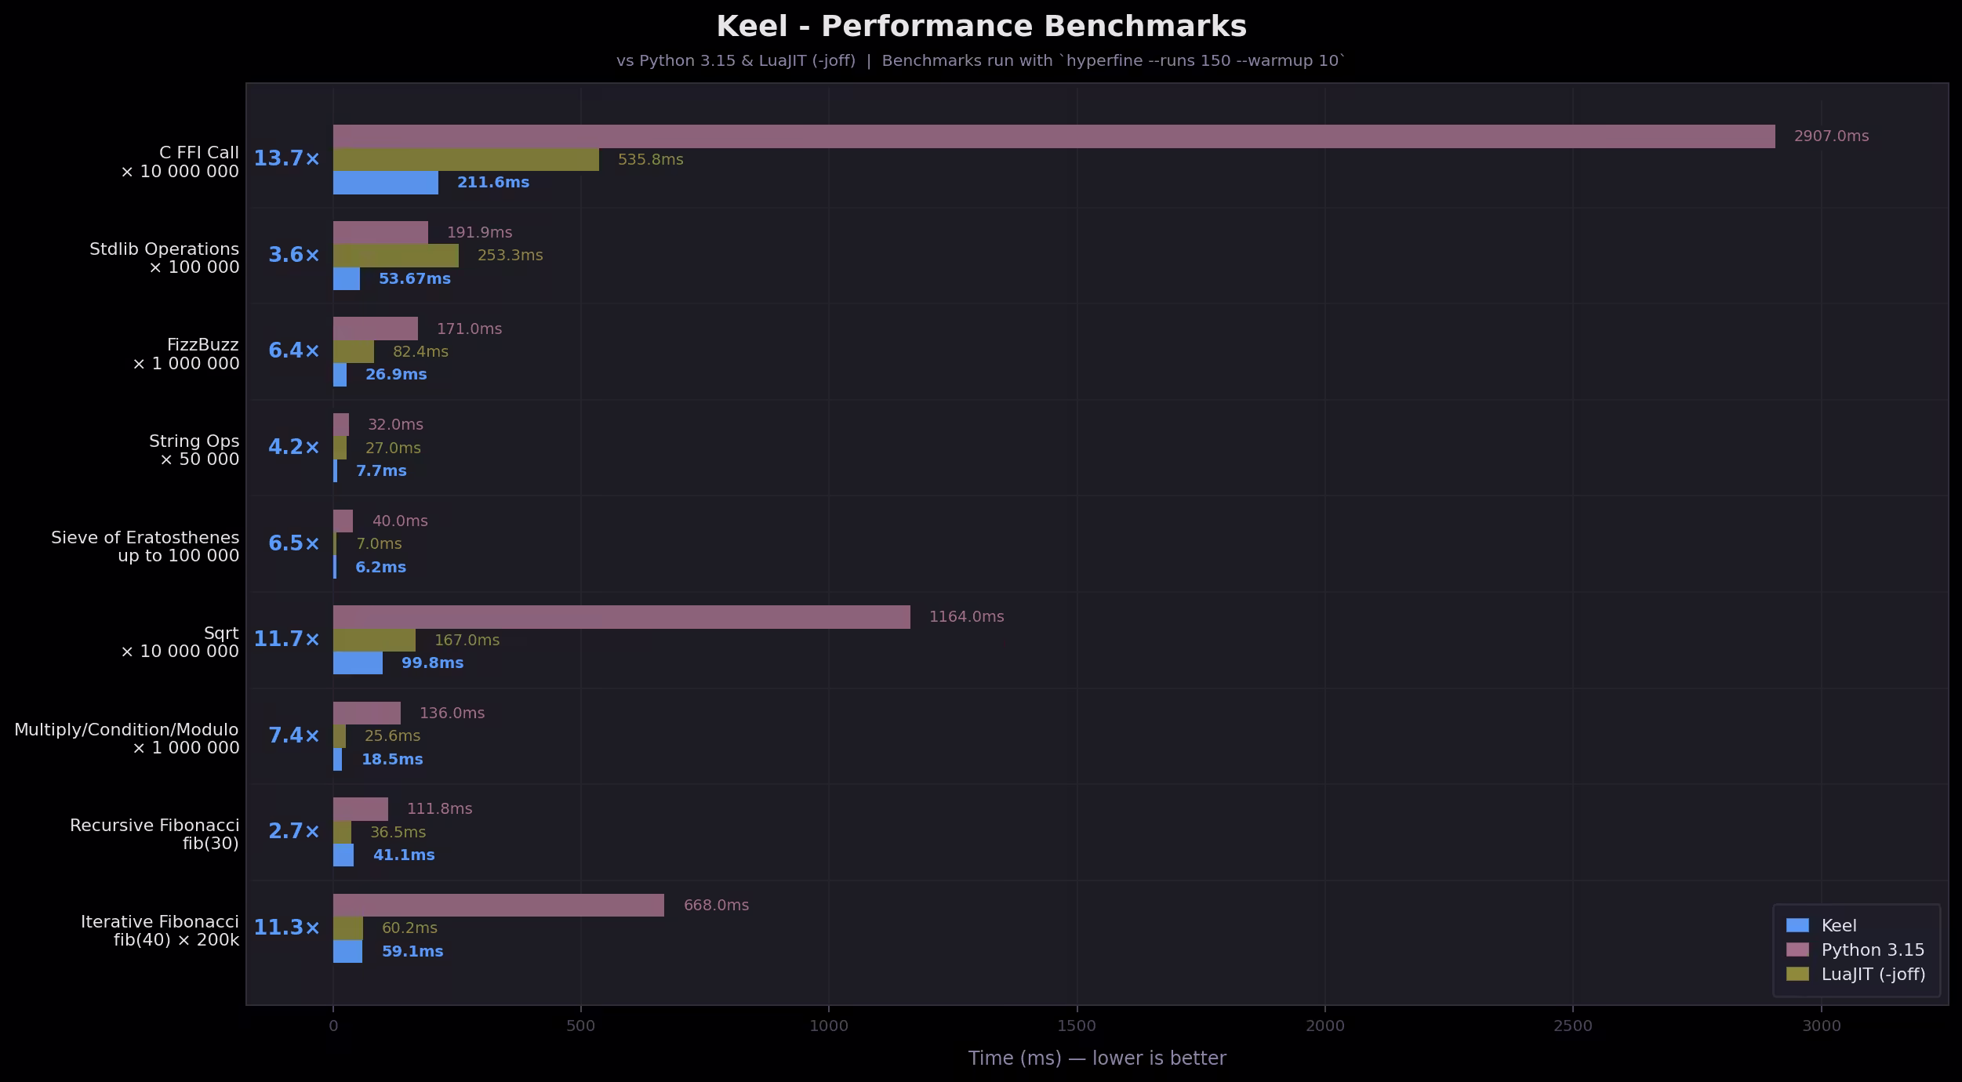The image size is (1962, 1082).
Task: Click the 36.5ms value label
Action: coord(398,833)
